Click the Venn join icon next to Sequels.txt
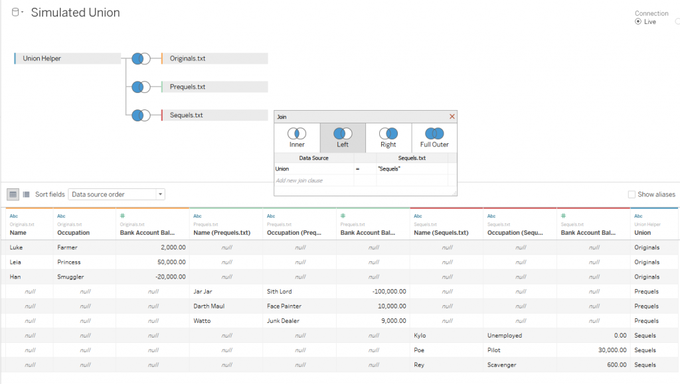 140,115
